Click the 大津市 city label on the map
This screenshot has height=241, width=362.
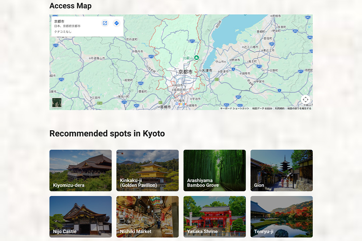207,71
